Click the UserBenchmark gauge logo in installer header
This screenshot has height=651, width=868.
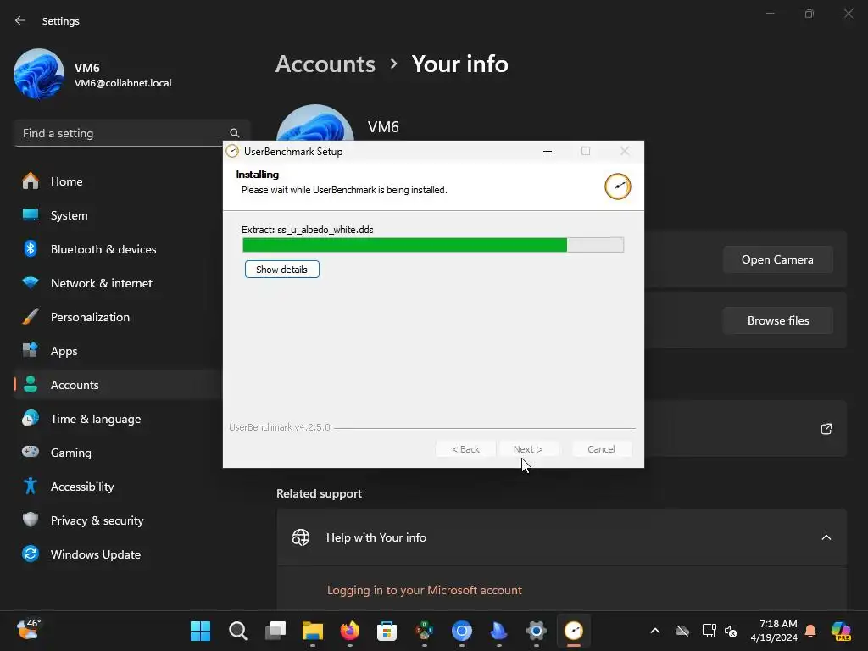617,186
